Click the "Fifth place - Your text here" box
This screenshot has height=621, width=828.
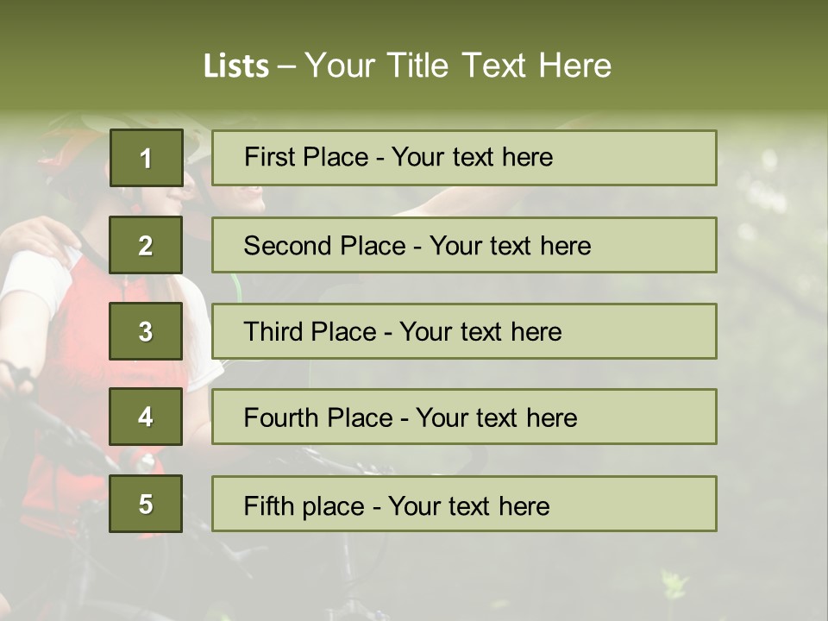point(464,504)
